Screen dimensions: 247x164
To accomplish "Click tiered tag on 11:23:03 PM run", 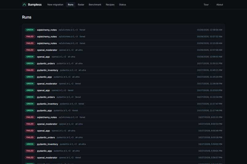I will pyautogui.click(x=70, y=90).
